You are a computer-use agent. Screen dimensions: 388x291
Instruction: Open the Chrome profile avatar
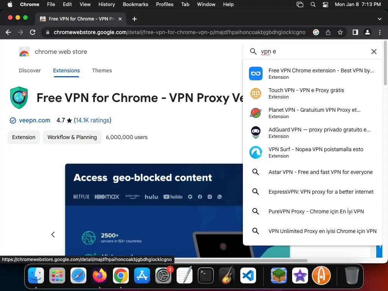click(368, 33)
